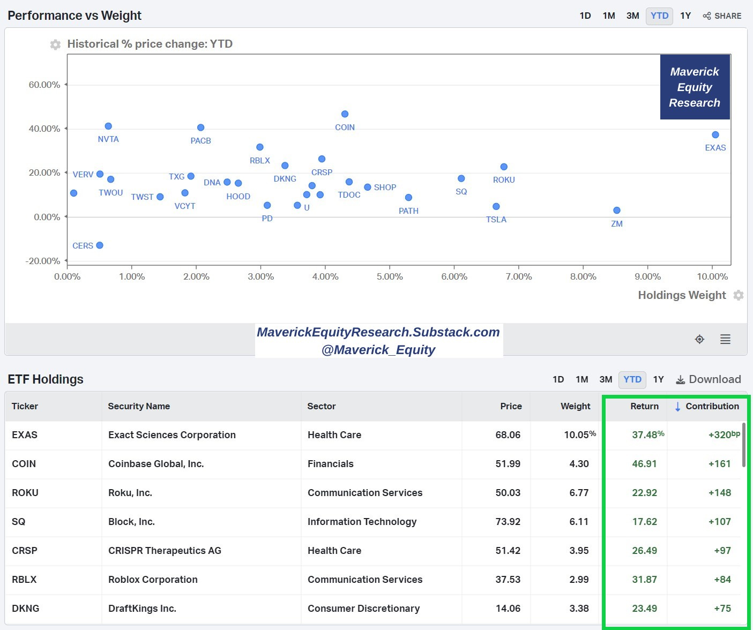Screen dimensions: 753x630
Task: Switch chart to 1M period
Action: click(x=609, y=16)
